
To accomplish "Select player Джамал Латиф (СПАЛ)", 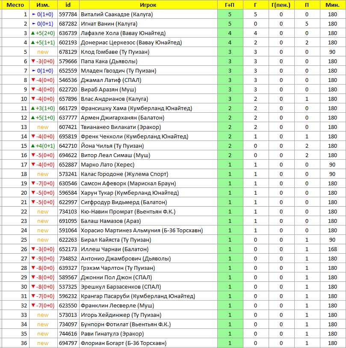I will point(111,80).
